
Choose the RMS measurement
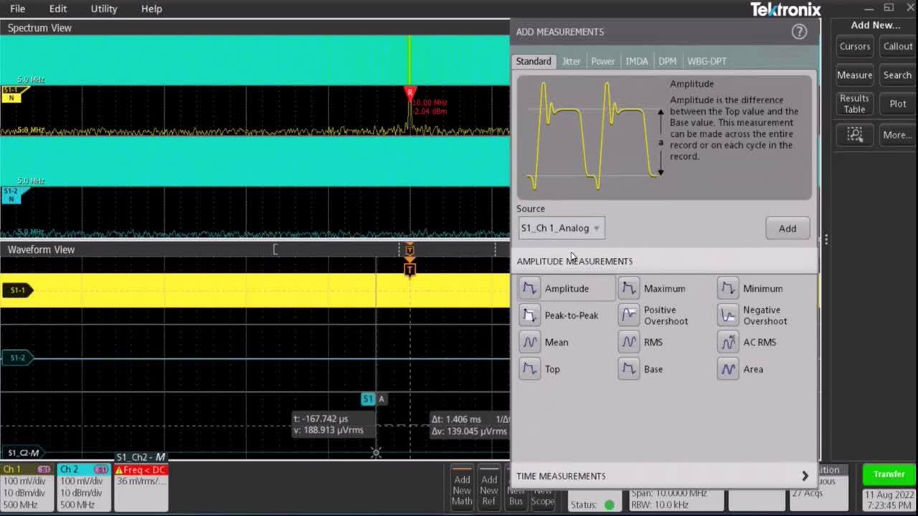click(x=628, y=342)
